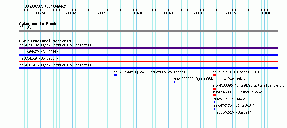Open nsv834169 (Wong2007) variant label
287x128 pixels.
pyautogui.click(x=39, y=58)
